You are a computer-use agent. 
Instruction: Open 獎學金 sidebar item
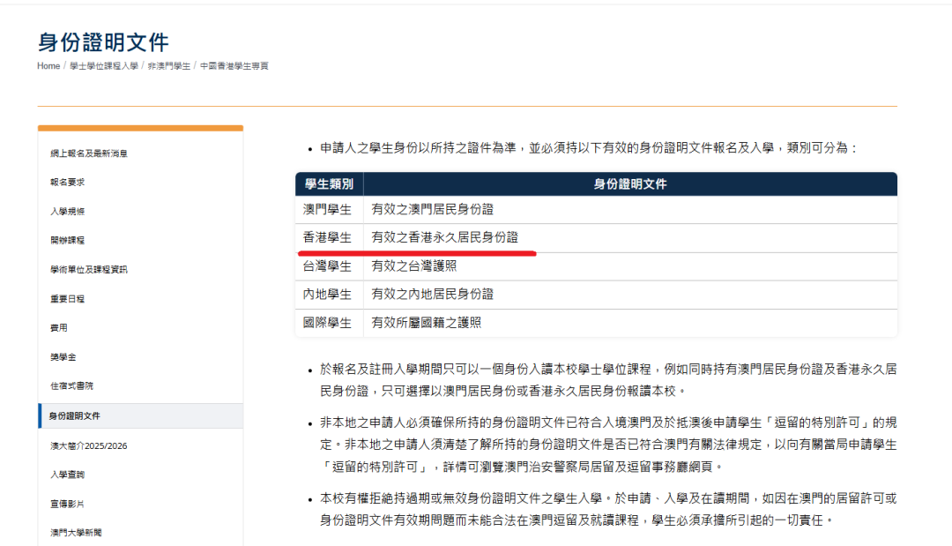pos(63,357)
